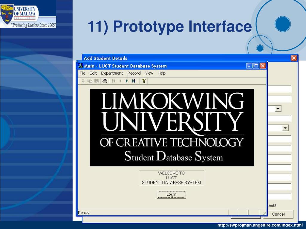Click the Paste clipboard toolbar icon

97,81
